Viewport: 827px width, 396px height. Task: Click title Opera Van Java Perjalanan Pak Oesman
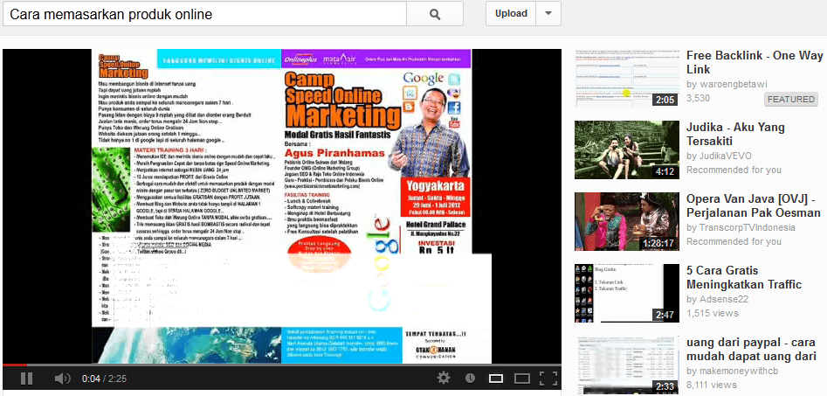pos(753,206)
